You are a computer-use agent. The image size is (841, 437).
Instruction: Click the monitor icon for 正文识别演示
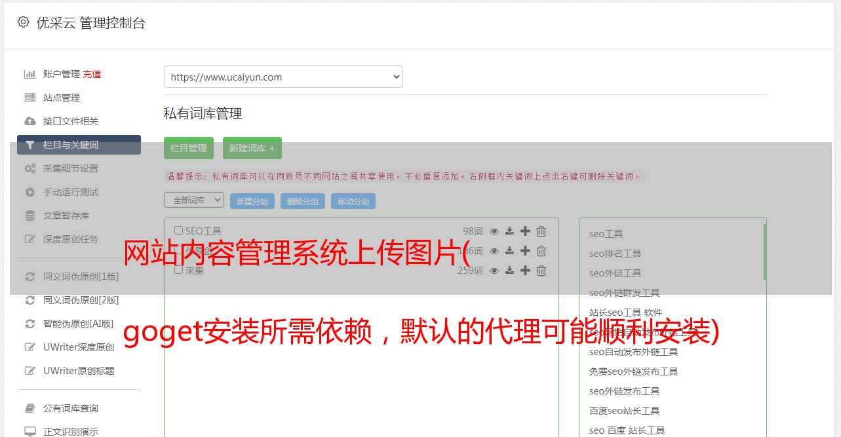point(30,432)
